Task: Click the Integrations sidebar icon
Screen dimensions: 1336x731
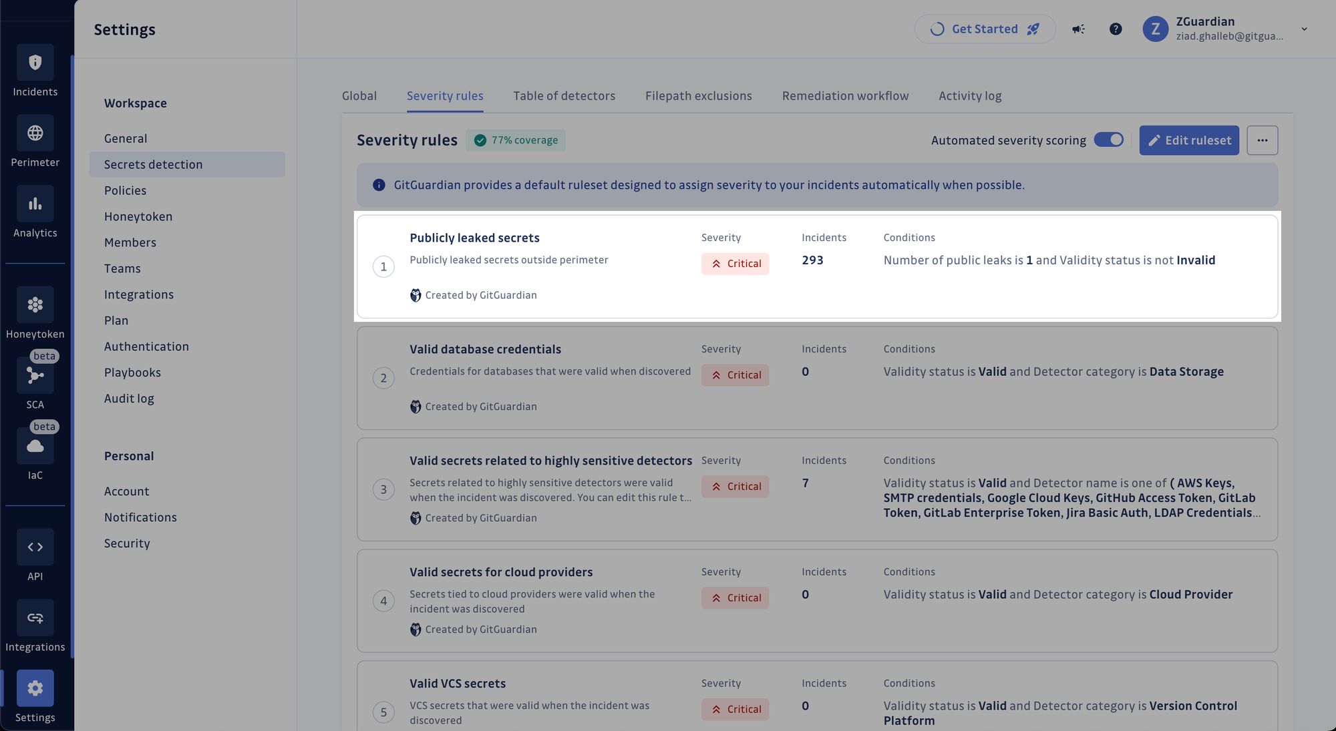Action: click(35, 618)
